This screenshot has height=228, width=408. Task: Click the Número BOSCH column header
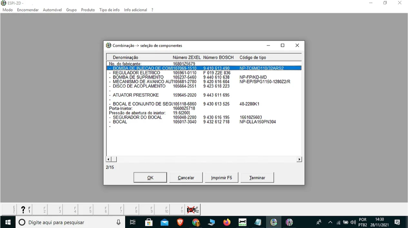coord(218,57)
